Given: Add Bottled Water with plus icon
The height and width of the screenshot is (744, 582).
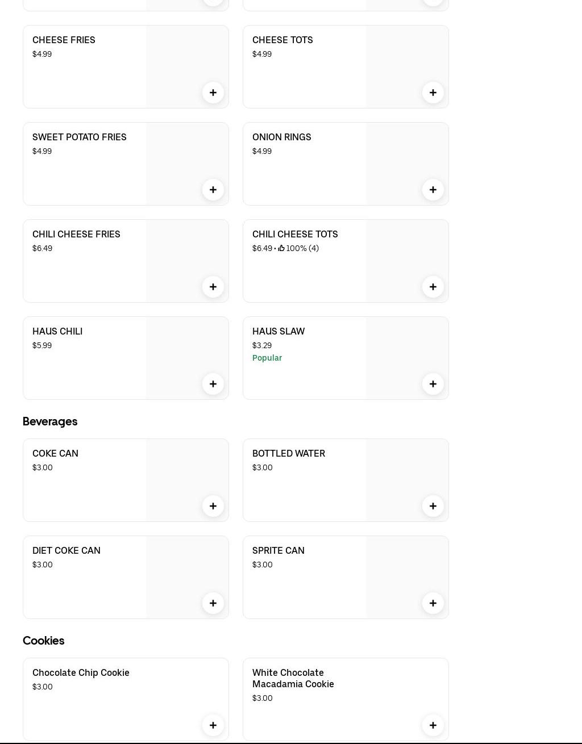Looking at the screenshot, I should point(433,506).
